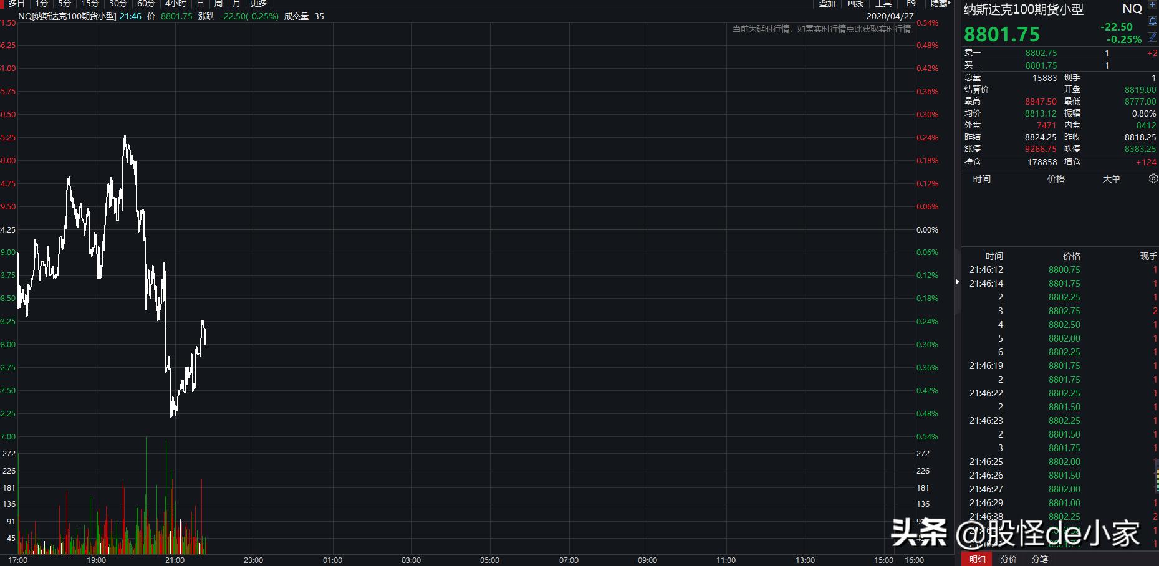Click the 卖一 price 8802.75
Screen dimensions: 1159x566
click(x=1040, y=53)
